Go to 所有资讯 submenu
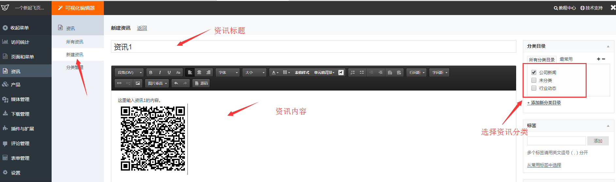This screenshot has width=616, height=182. click(75, 42)
